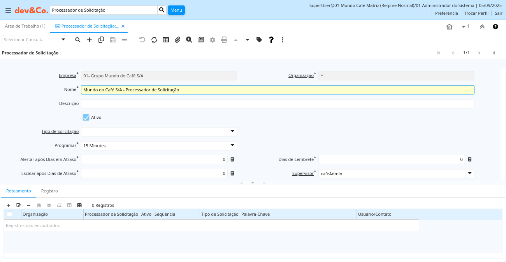Open attachments with the paperclip icon
This screenshot has height=262, width=506.
pyautogui.click(x=177, y=40)
